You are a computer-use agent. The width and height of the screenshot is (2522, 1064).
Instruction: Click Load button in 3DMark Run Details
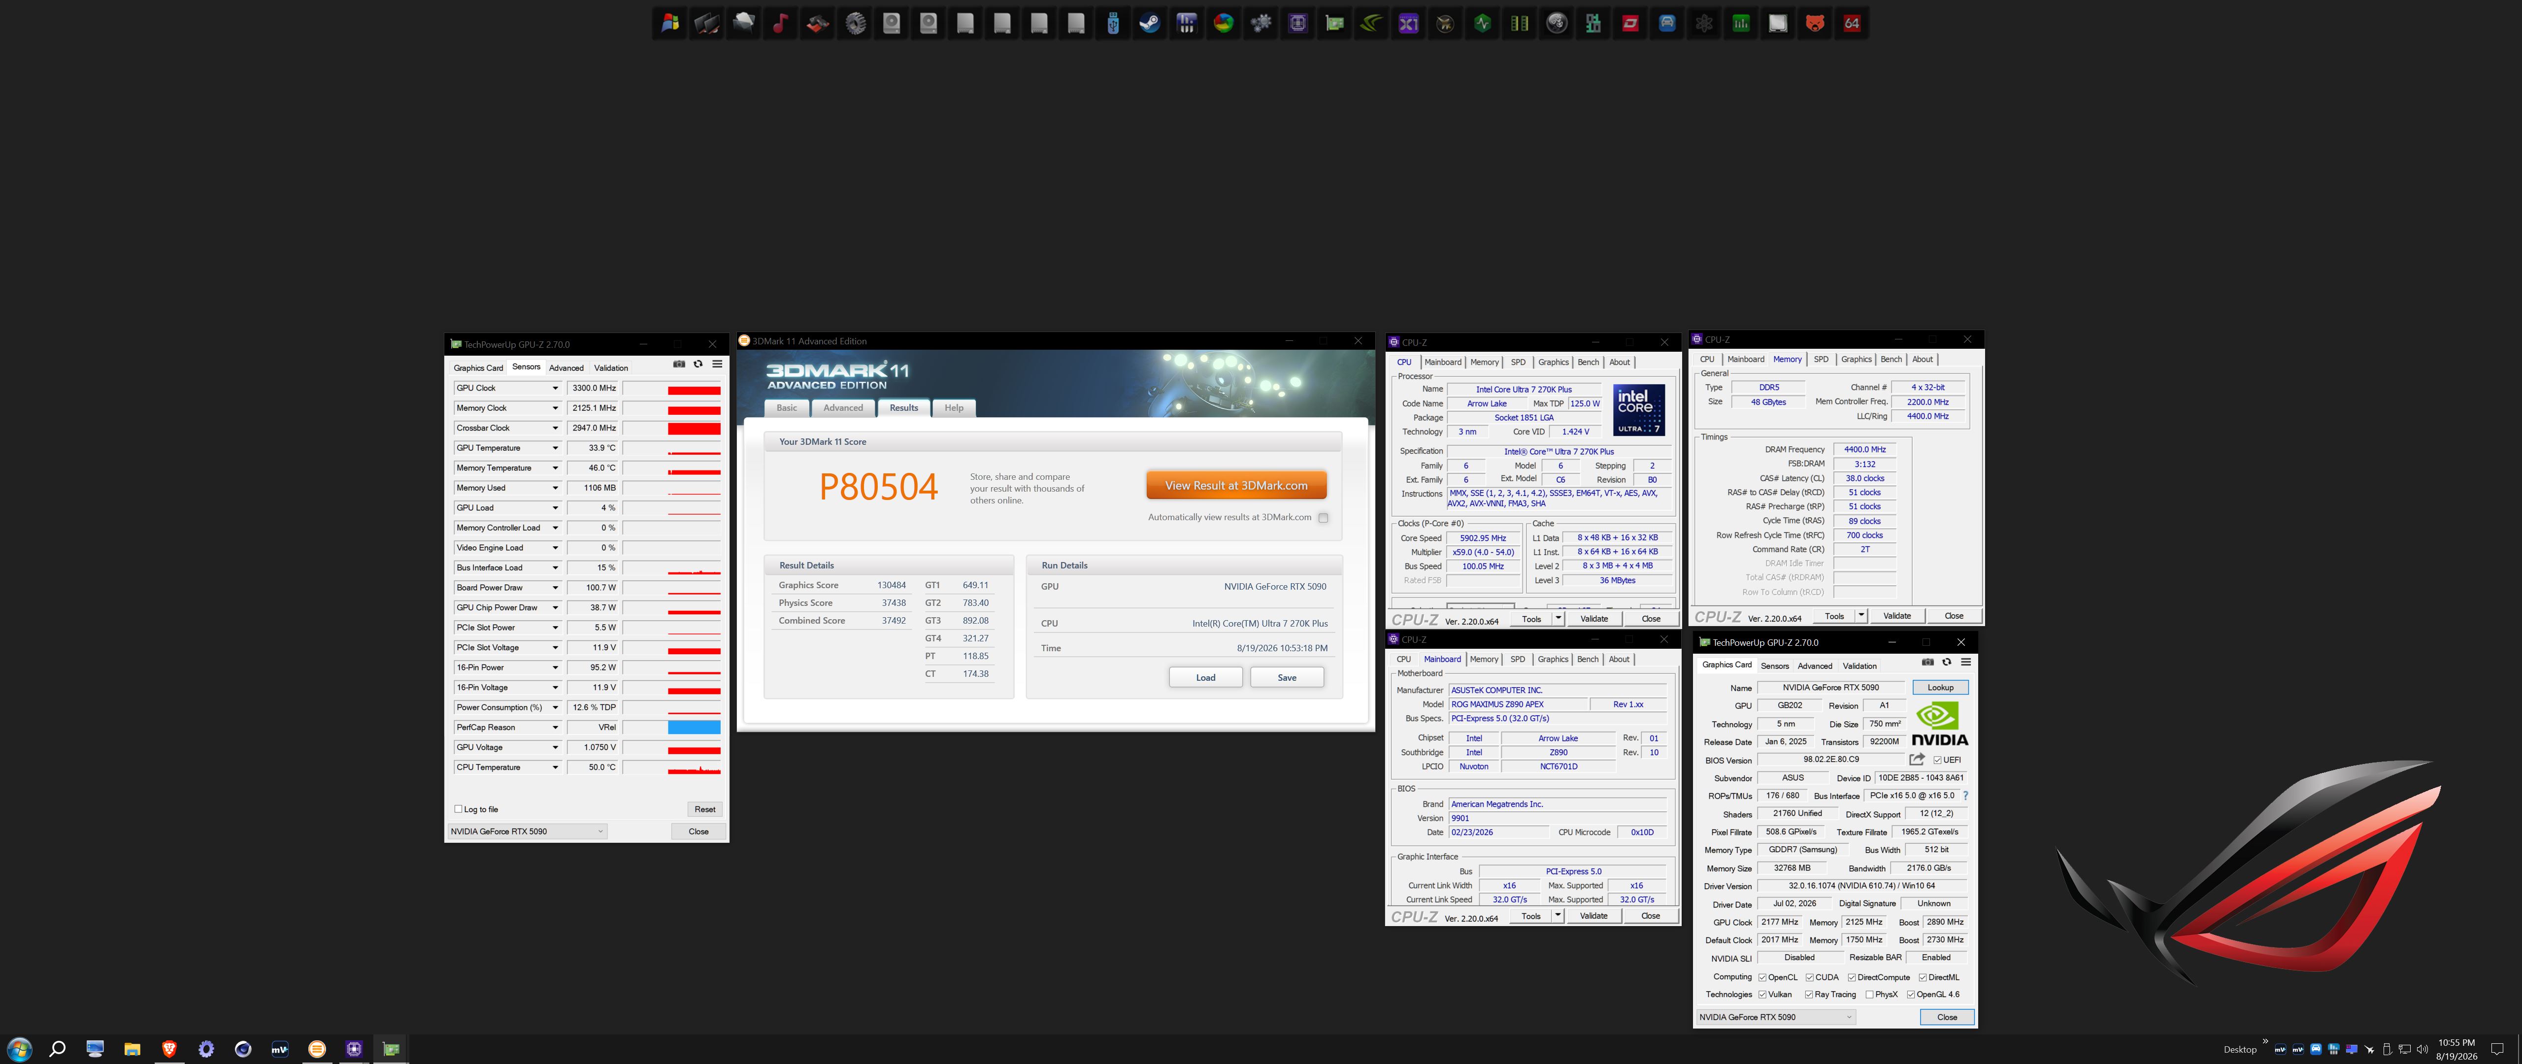tap(1206, 677)
